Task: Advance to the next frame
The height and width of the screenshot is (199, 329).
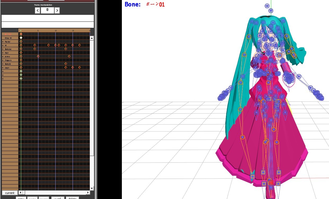Action: (x=57, y=10)
